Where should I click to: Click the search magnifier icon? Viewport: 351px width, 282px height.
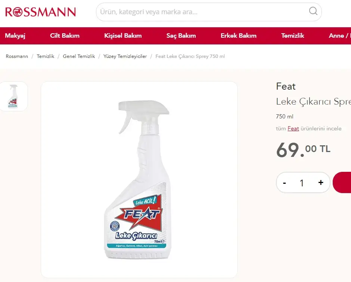[313, 11]
